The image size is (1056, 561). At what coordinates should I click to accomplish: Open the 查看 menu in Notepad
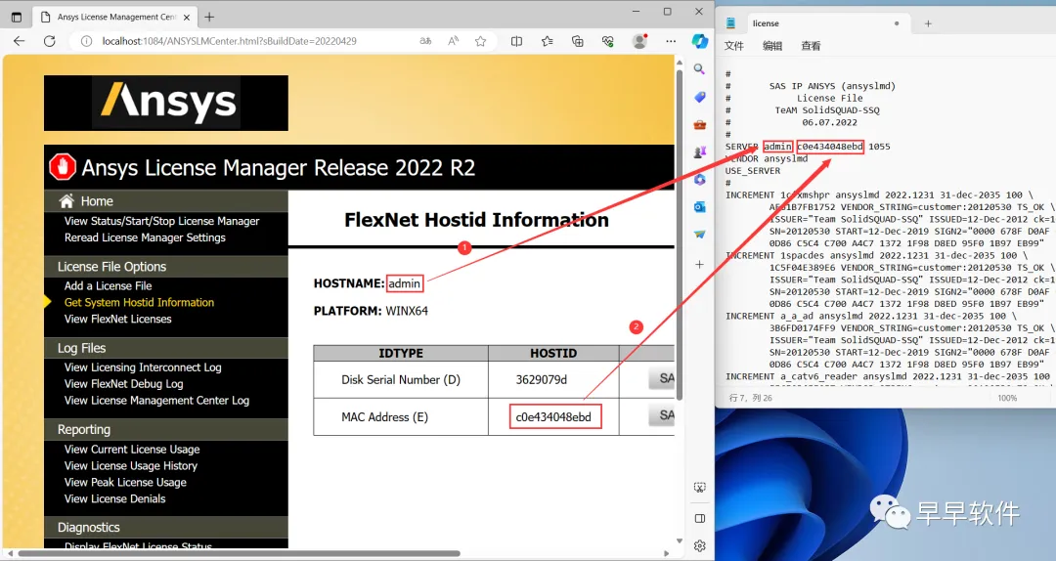click(x=811, y=46)
